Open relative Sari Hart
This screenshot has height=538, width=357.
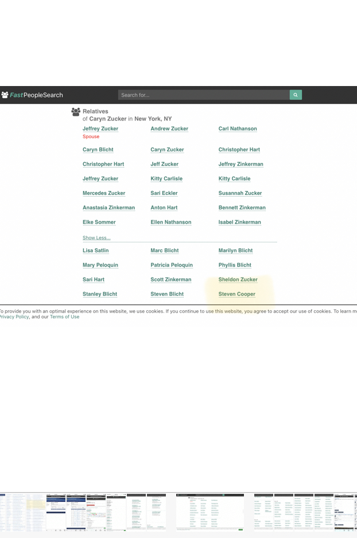(x=94, y=279)
